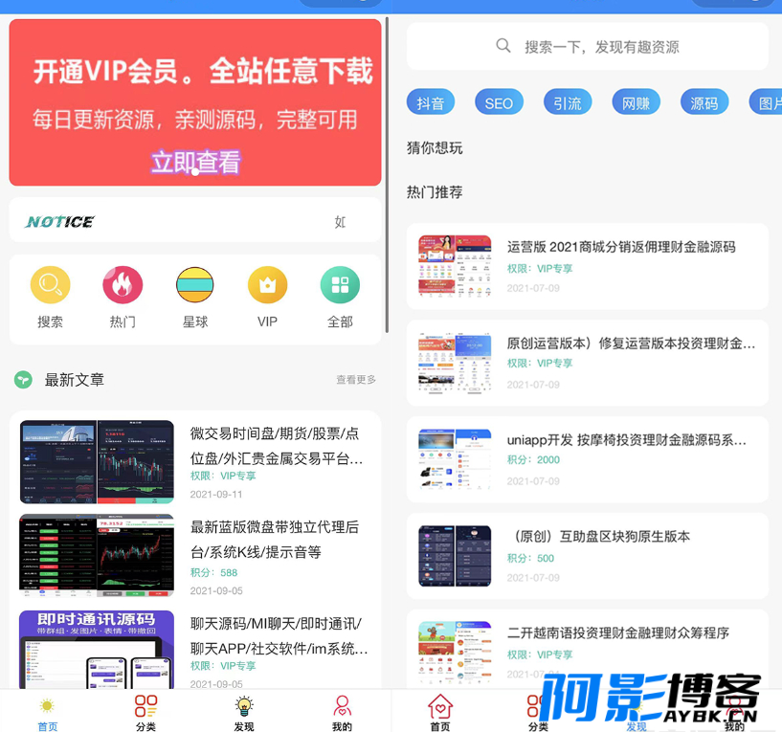This screenshot has height=732, width=782.
Task: Tap the green 全部 grid icon
Action: click(x=340, y=285)
